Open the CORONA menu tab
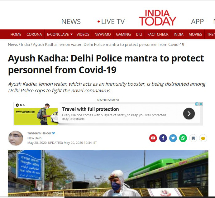Viewport: 215px width, 198px height. (34, 34)
